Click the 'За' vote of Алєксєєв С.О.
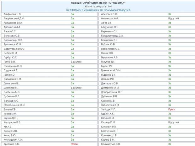The height and width of the screenshot is (146, 195). pyautogui.click(x=170, y=14)
